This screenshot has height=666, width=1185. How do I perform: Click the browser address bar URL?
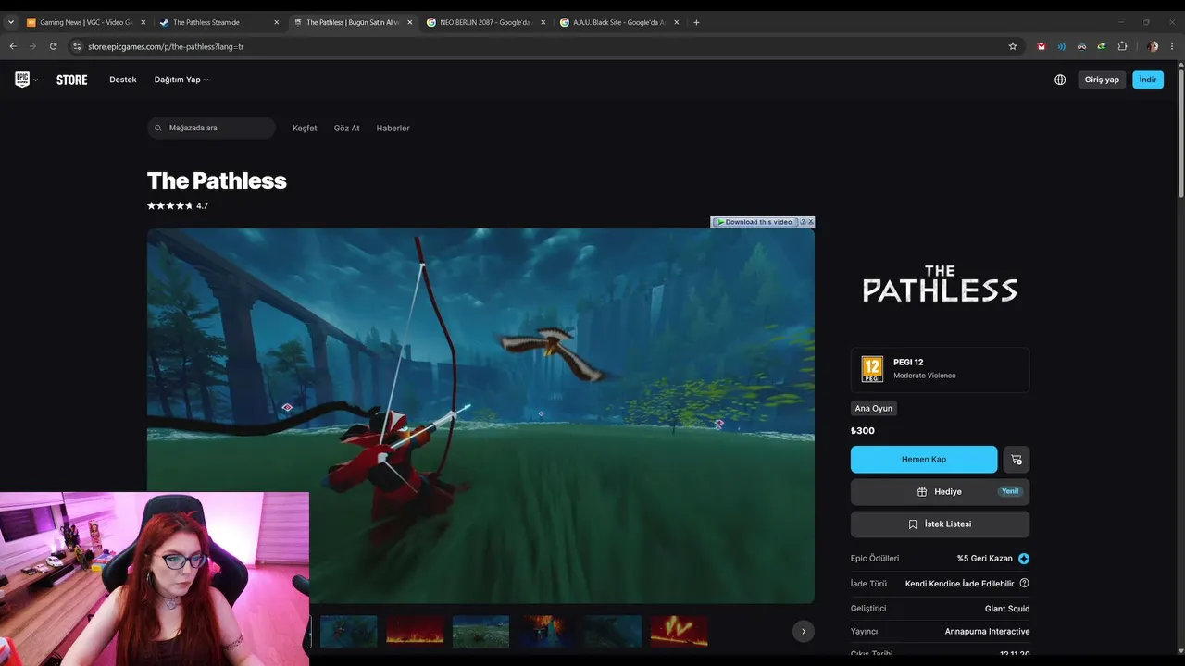[x=166, y=46]
